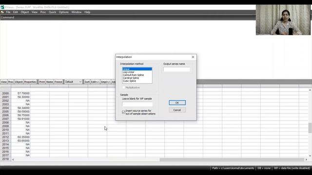Click the Edit+/- toolbar button

click(96, 82)
